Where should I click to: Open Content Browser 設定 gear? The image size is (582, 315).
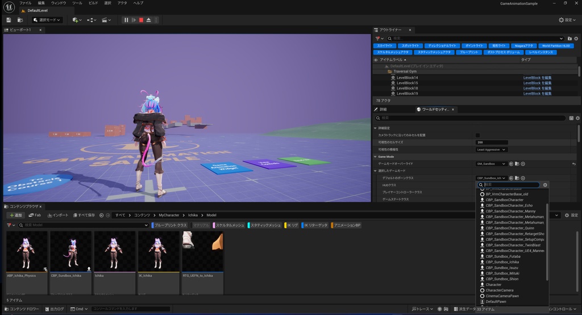click(x=571, y=215)
